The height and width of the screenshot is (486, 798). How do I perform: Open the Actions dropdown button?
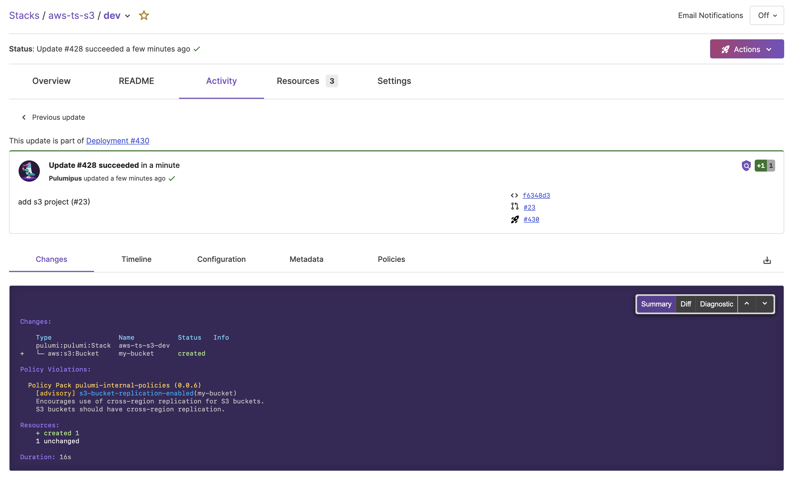pos(747,49)
